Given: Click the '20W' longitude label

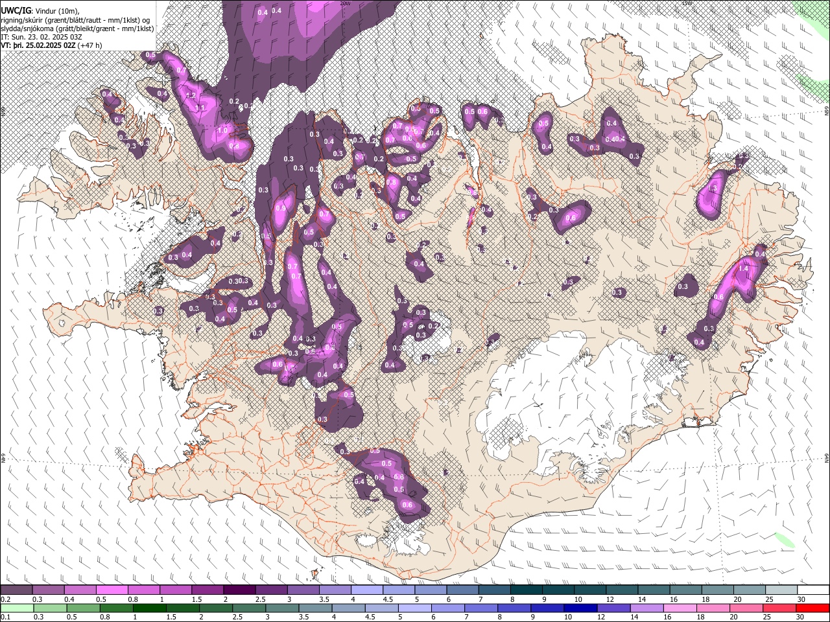Looking at the screenshot, I should click(345, 3).
